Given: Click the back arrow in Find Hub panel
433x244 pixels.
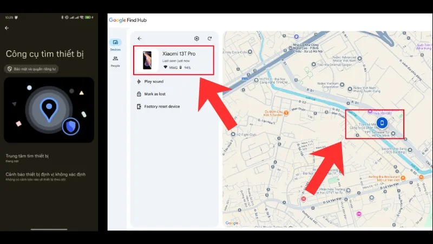Looking at the screenshot, I should pyautogui.click(x=139, y=38).
